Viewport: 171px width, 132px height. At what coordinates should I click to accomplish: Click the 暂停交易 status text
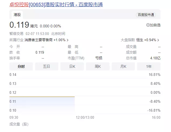coord(16,34)
